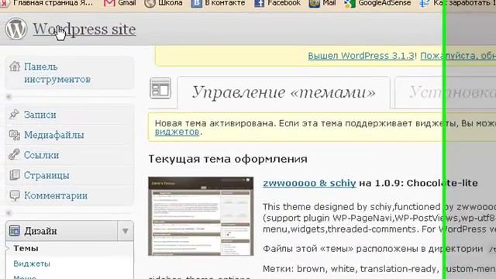Click the Пожалуйста, обновитесь update link
This screenshot has height=279, width=496.
click(458, 56)
